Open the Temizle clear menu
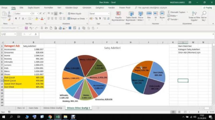 pyautogui.click(x=173, y=19)
